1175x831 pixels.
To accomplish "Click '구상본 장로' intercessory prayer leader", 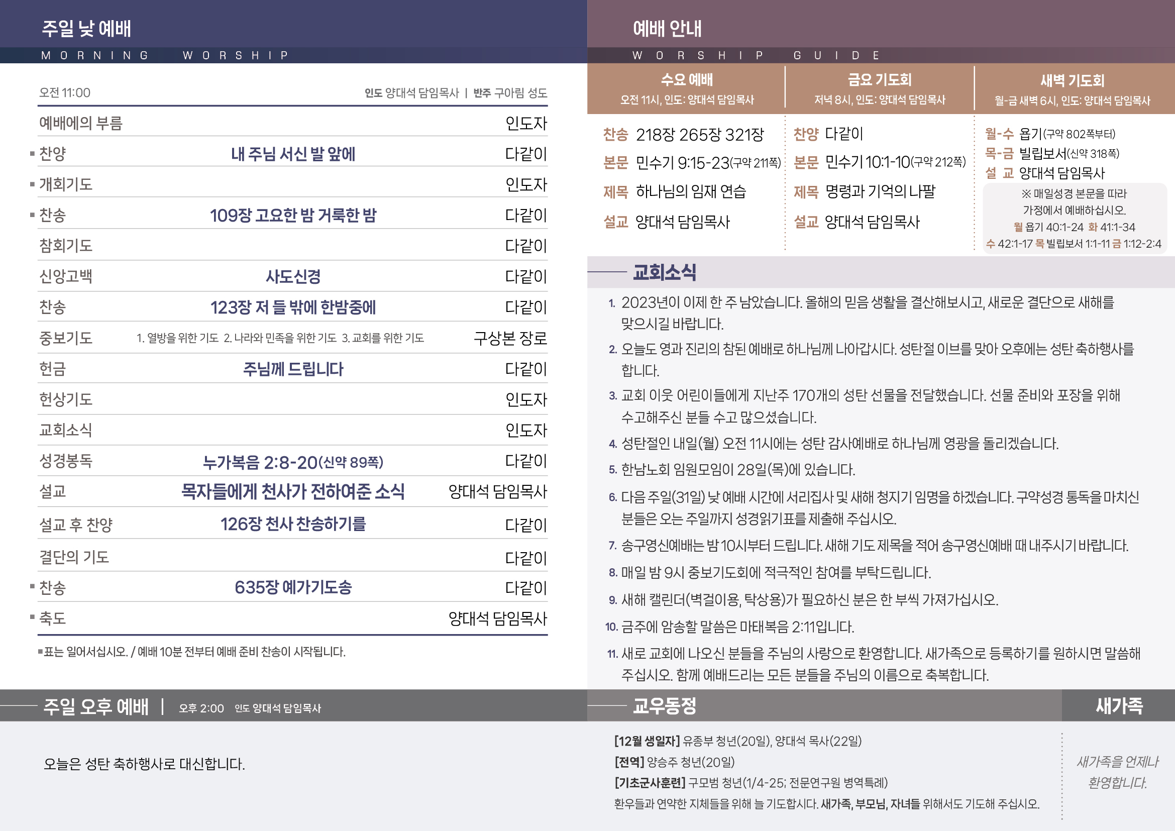I will click(510, 338).
